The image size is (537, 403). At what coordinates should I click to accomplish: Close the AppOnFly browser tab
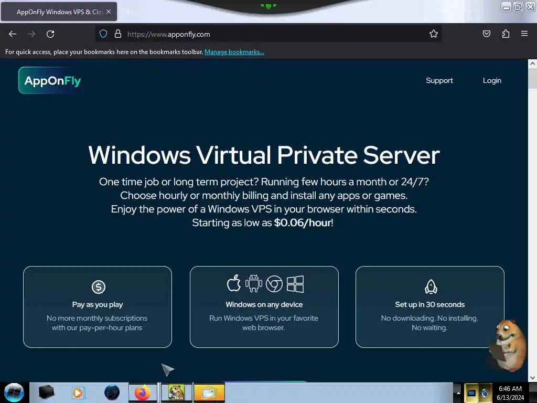pos(109,12)
